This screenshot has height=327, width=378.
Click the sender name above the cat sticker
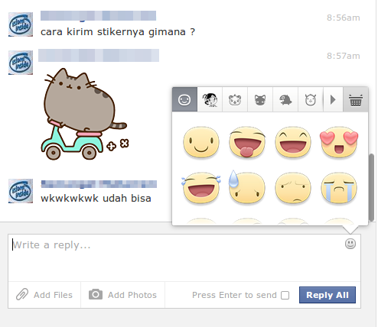point(99,55)
